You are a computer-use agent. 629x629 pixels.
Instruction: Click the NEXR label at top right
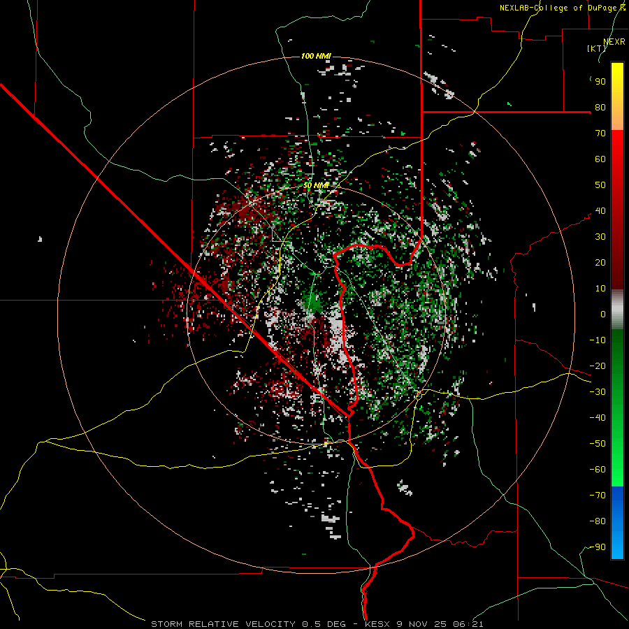pyautogui.click(x=614, y=42)
